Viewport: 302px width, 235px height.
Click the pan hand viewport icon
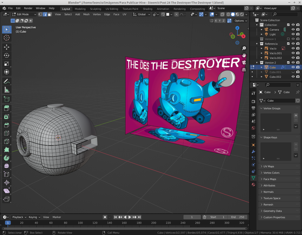coord(244,55)
